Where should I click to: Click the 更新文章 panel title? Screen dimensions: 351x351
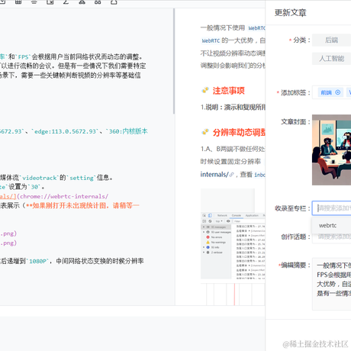point(290,13)
